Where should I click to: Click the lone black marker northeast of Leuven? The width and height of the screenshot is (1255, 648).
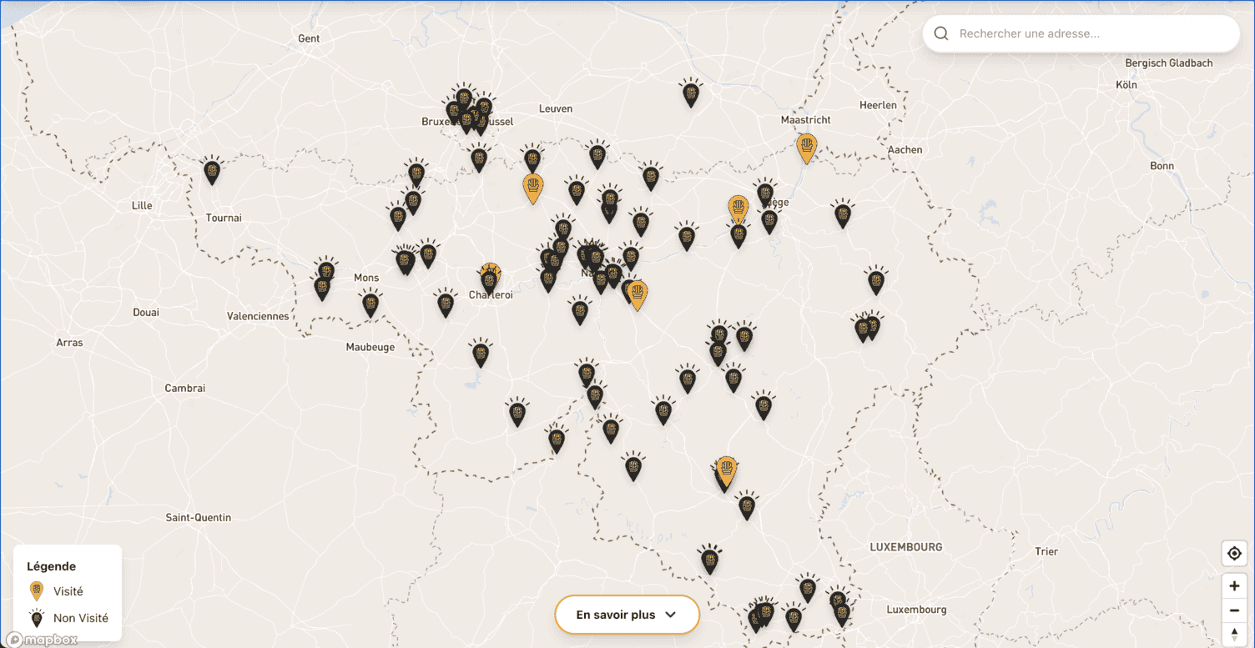[690, 93]
